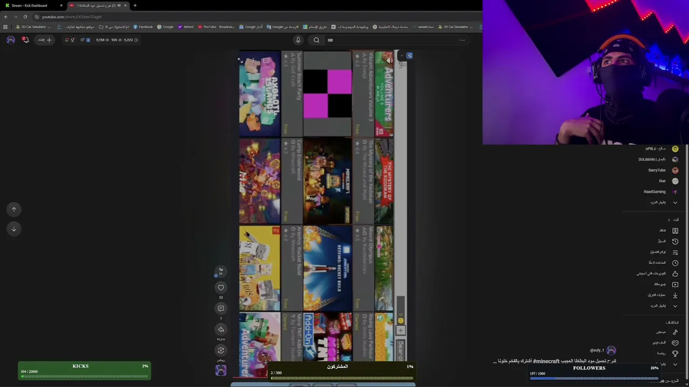Click the browser address bar URL
Screen dimensions: 689x387
point(72,17)
